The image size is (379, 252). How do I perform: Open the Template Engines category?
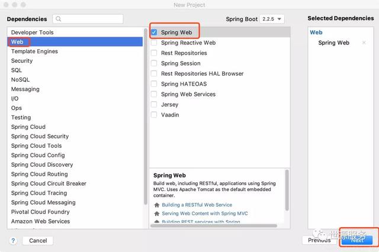pyautogui.click(x=75, y=51)
